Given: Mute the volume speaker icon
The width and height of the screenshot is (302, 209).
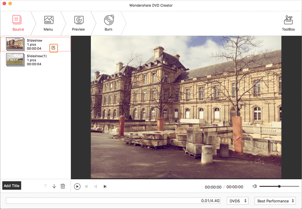Looking at the screenshot, I should [254, 186].
